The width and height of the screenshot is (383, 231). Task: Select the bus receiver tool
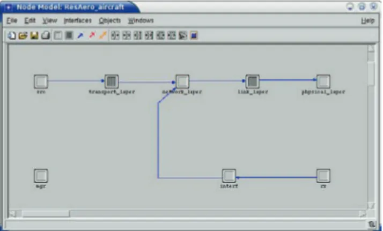(138, 35)
